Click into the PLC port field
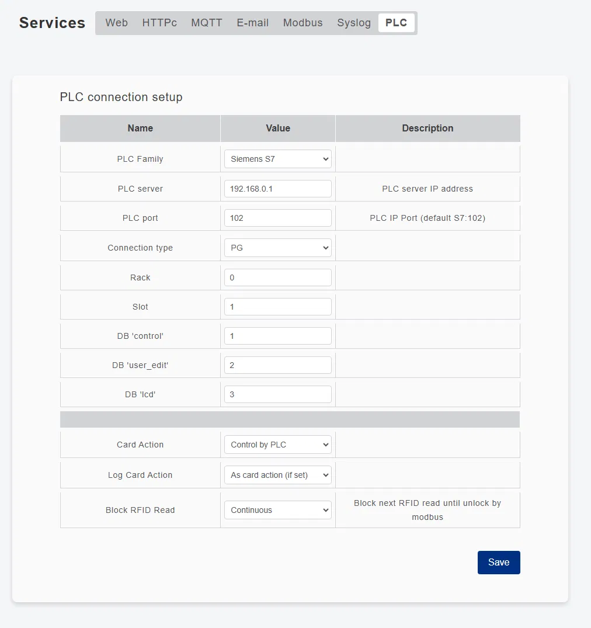 tap(278, 218)
